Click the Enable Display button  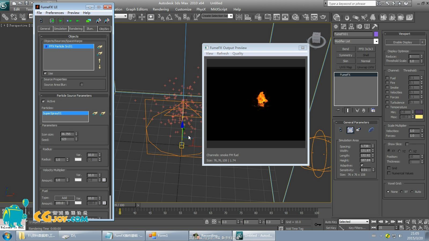[x=402, y=42]
